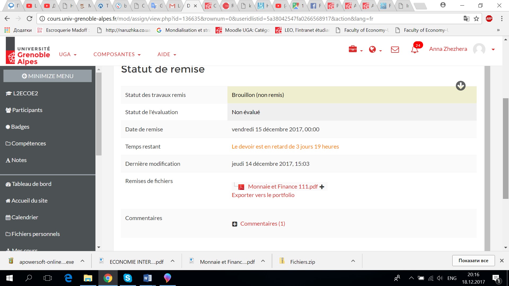
Task: Click the Commentaires (1) link
Action: pos(262,224)
